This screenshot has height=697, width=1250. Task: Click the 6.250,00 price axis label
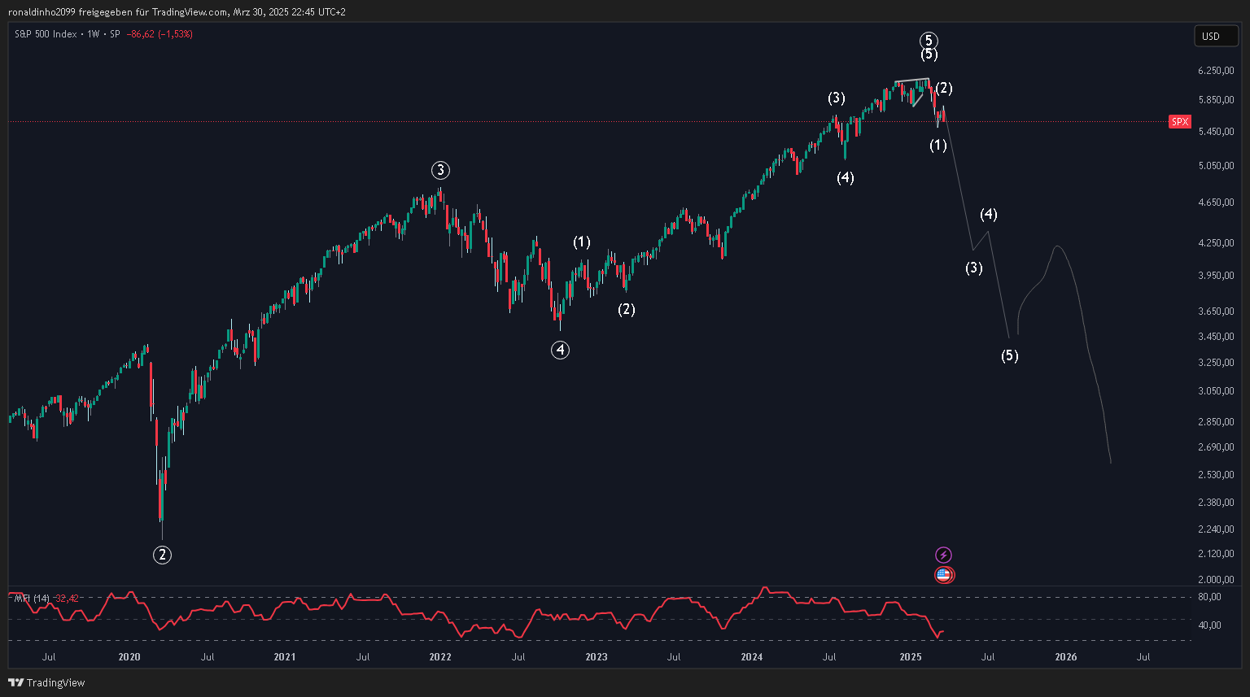click(1216, 71)
